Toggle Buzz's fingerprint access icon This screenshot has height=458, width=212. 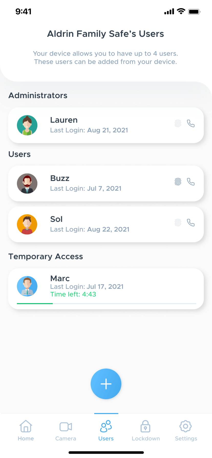(178, 182)
